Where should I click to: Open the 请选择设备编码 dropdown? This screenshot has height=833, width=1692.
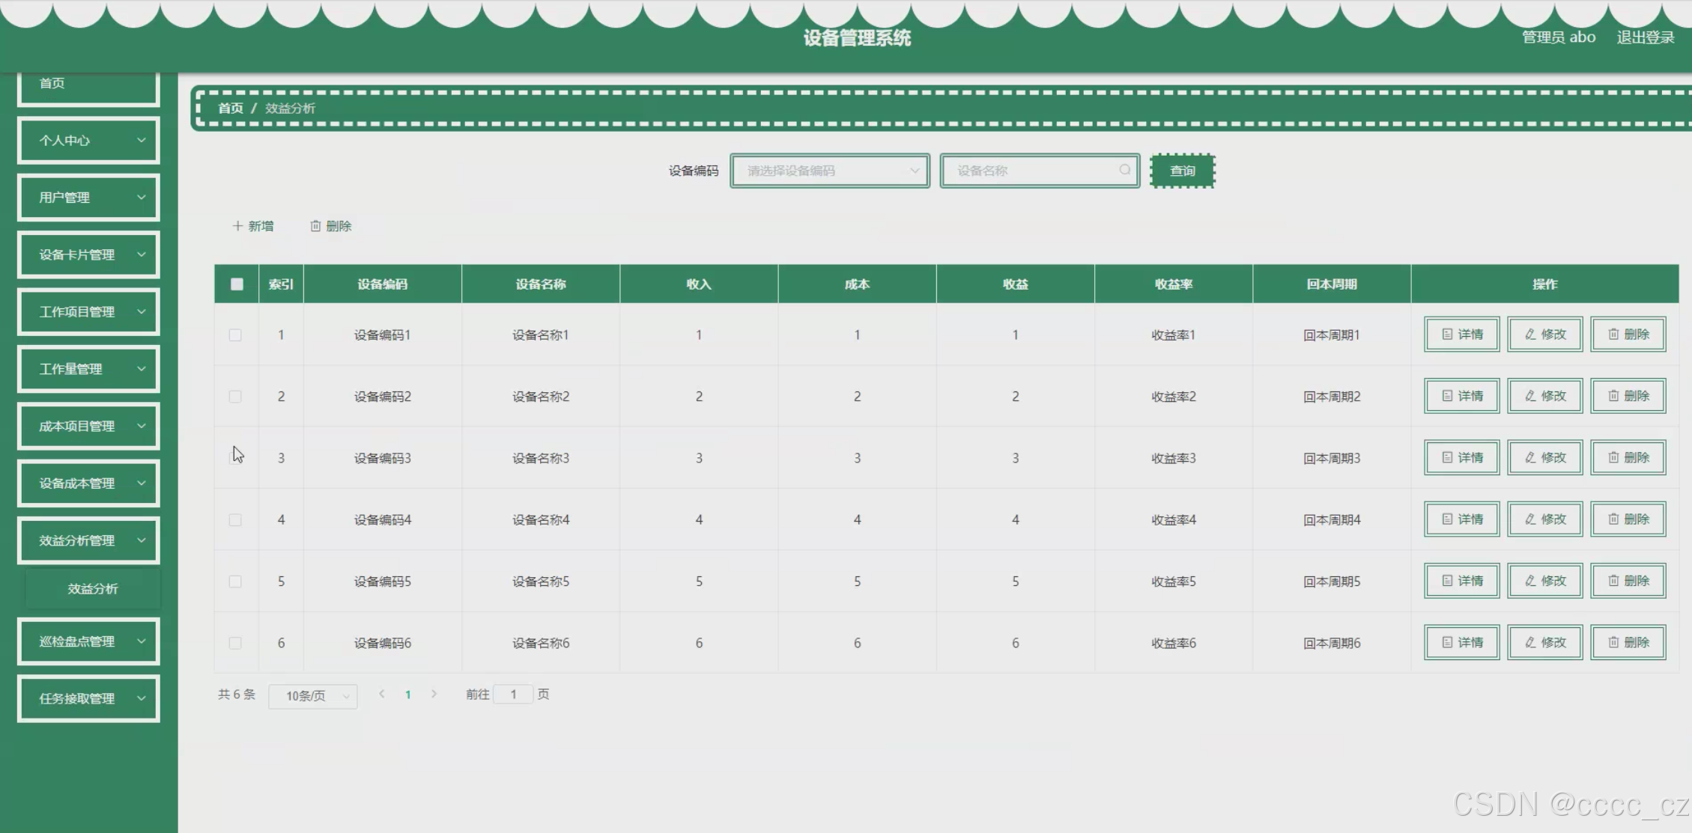click(830, 171)
